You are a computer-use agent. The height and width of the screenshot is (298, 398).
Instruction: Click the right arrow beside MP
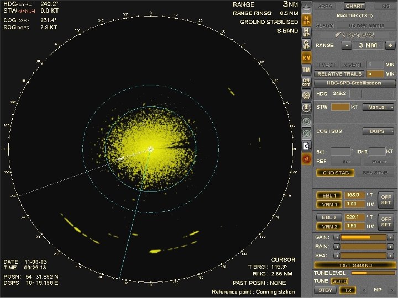tap(391, 290)
